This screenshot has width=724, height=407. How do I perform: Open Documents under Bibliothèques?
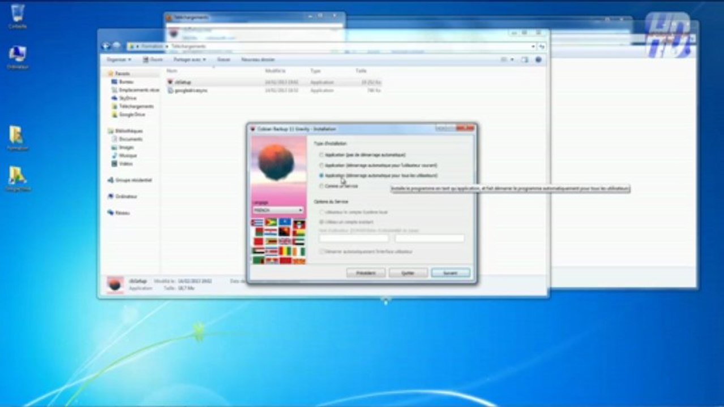[x=127, y=139]
